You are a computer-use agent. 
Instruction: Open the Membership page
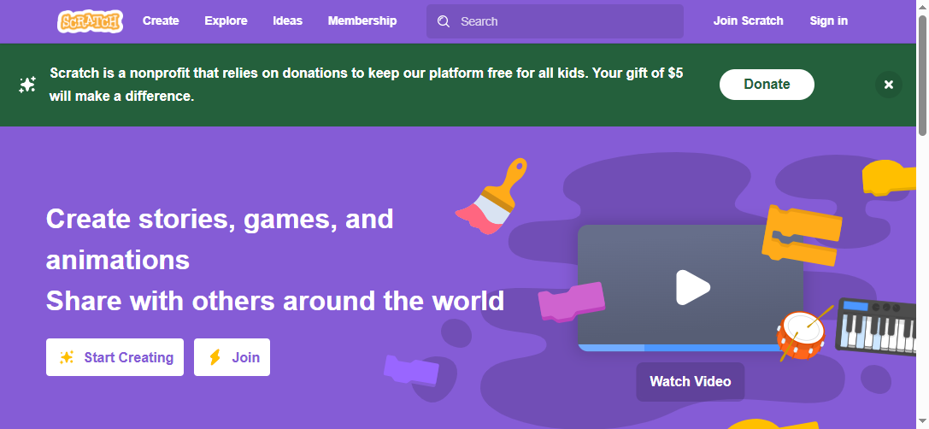[362, 21]
